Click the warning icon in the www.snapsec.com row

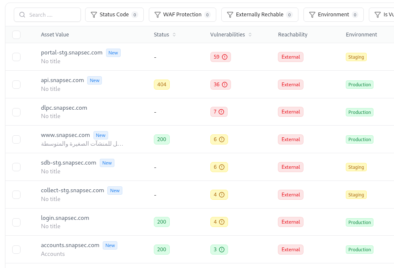(x=222, y=139)
